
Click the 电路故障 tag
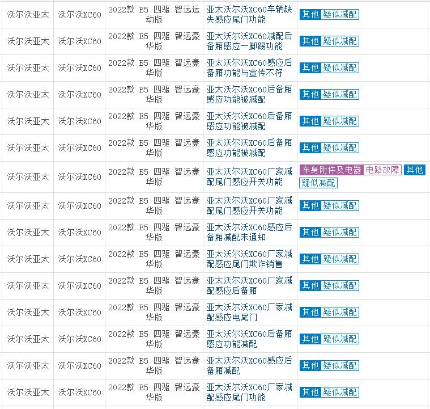pyautogui.click(x=382, y=170)
